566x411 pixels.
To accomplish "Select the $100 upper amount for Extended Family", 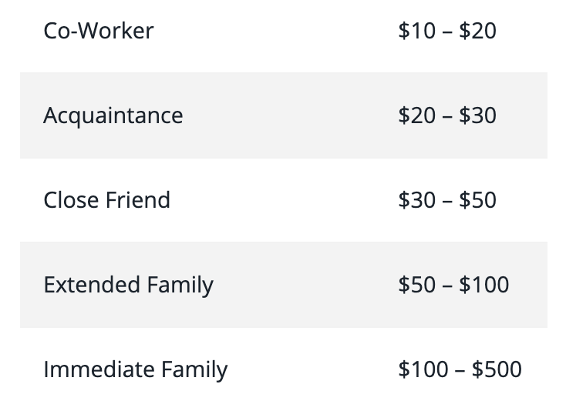I will tap(484, 285).
